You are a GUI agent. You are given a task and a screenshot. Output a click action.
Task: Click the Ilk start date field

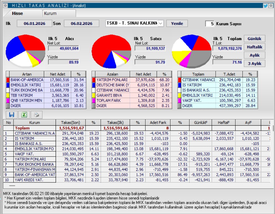tap(34, 23)
